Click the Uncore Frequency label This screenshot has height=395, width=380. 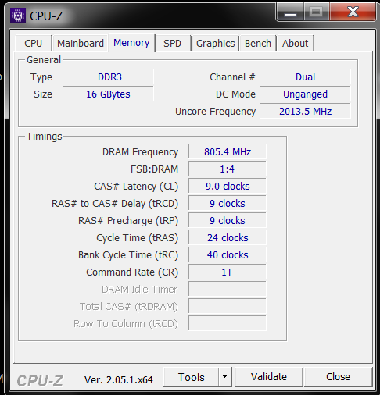click(x=215, y=112)
